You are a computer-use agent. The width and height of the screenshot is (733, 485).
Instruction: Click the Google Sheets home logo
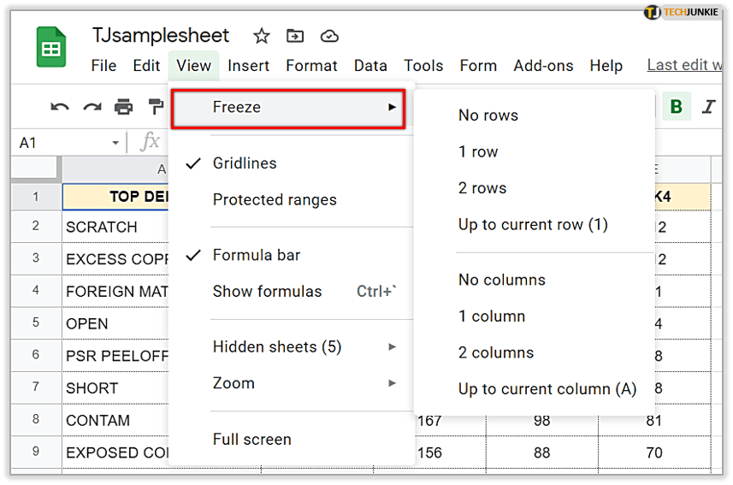[50, 47]
